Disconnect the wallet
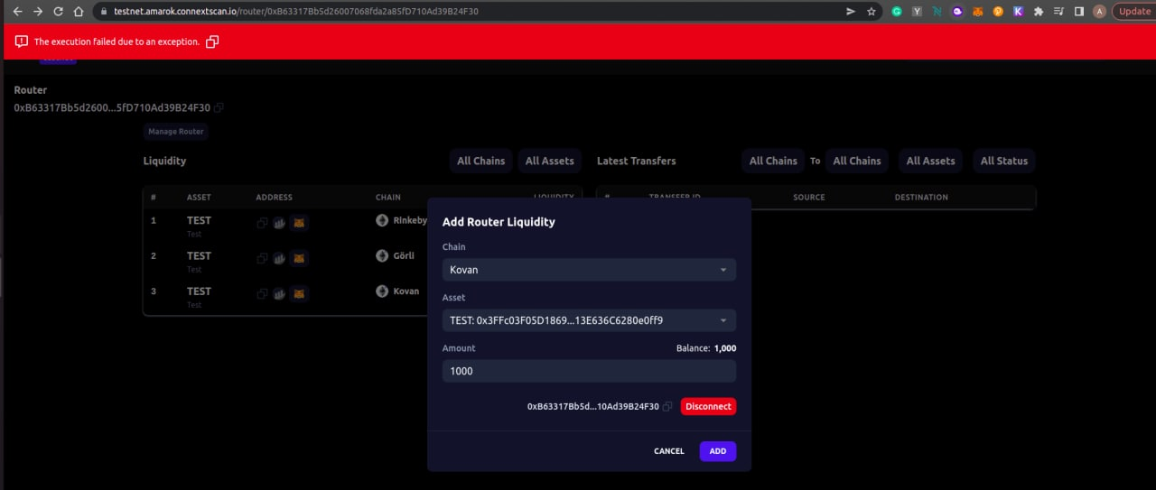 pos(708,407)
